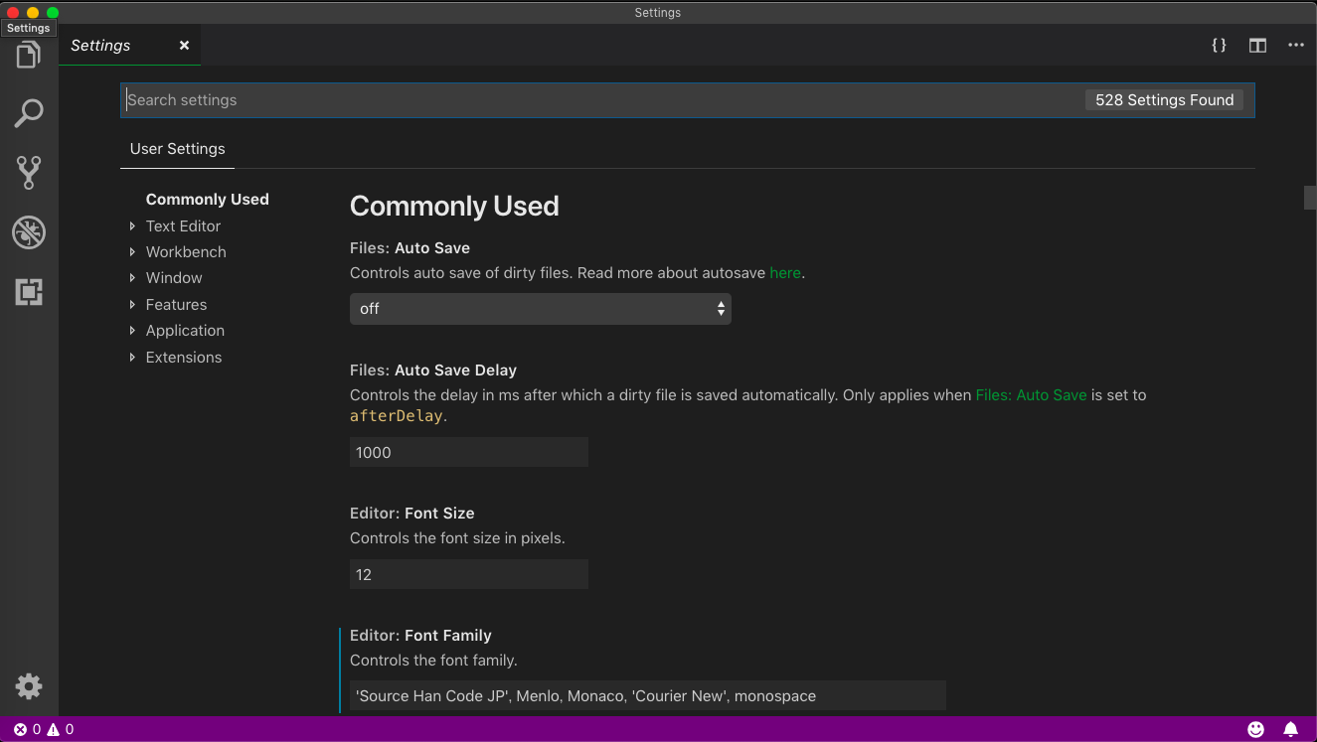Image resolution: width=1317 pixels, height=742 pixels.
Task: Open the Manage gear menu
Action: pos(29,686)
